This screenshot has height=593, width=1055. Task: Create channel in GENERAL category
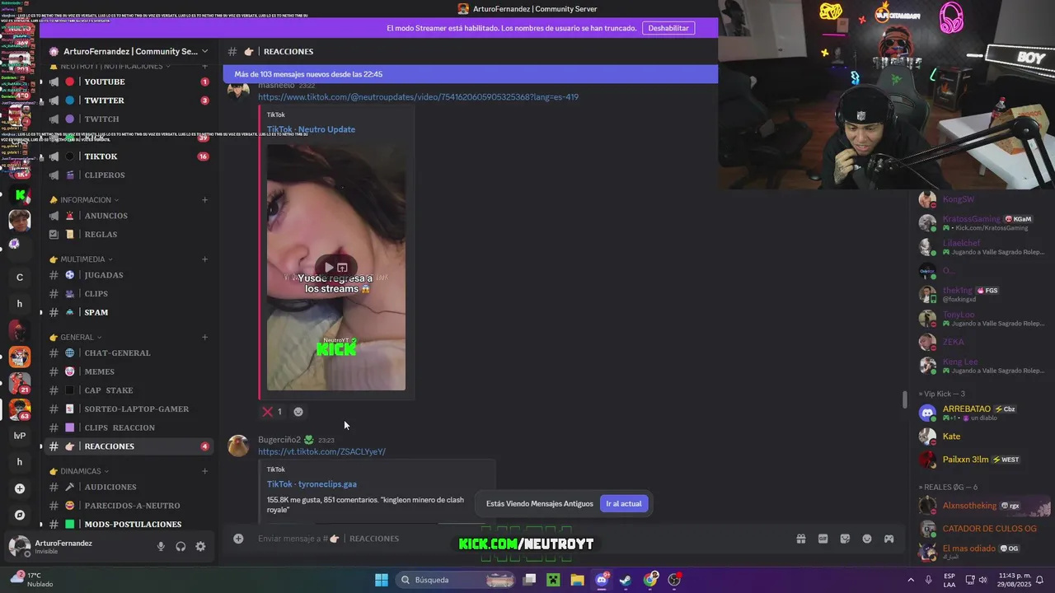point(204,337)
